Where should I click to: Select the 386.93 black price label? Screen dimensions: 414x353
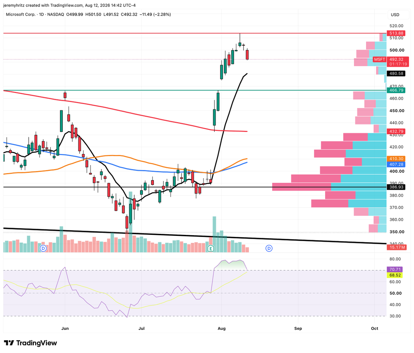tap(396, 187)
